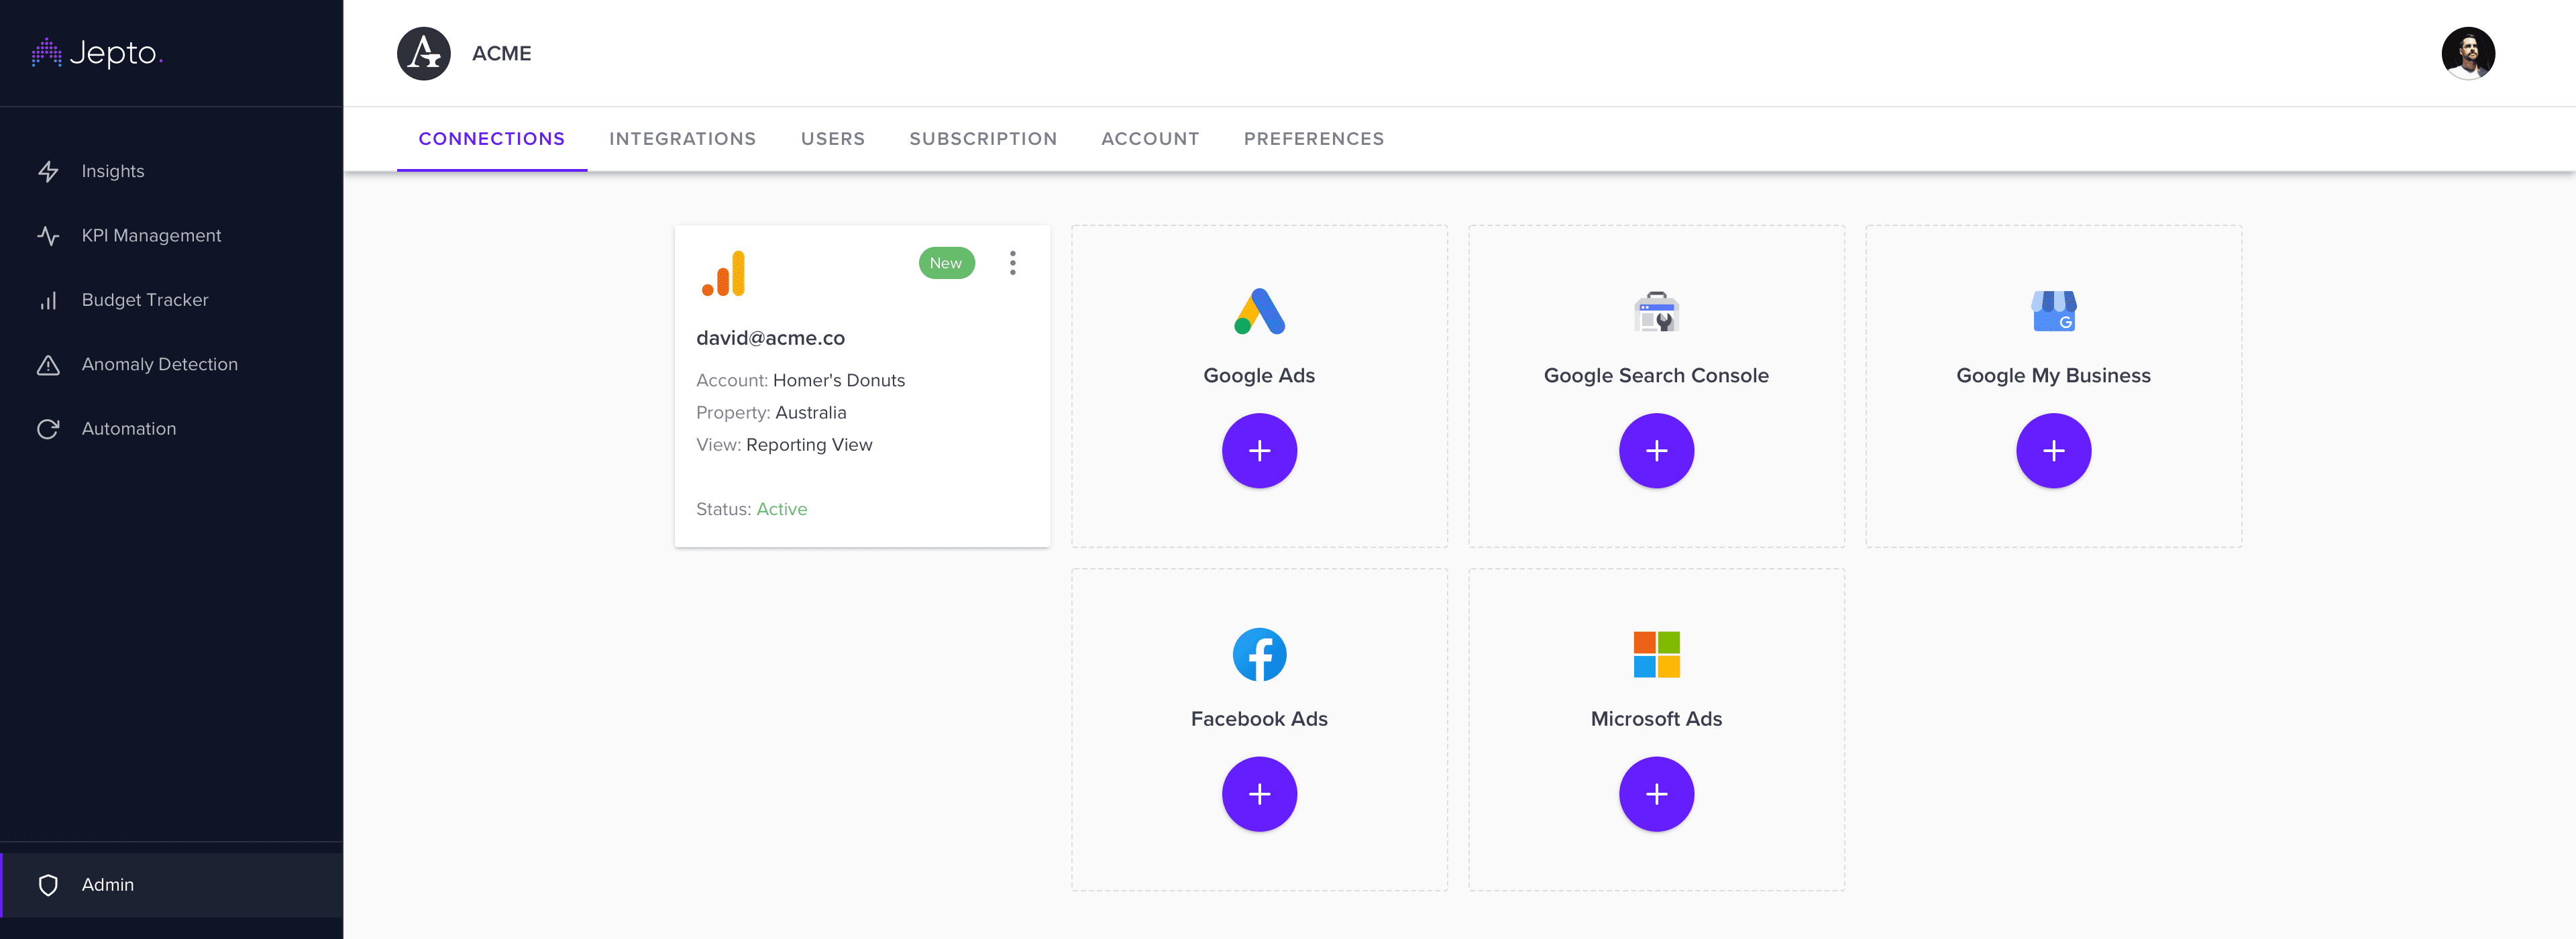The height and width of the screenshot is (939, 2576).
Task: Click the Google Ads card title
Action: [x=1259, y=376]
